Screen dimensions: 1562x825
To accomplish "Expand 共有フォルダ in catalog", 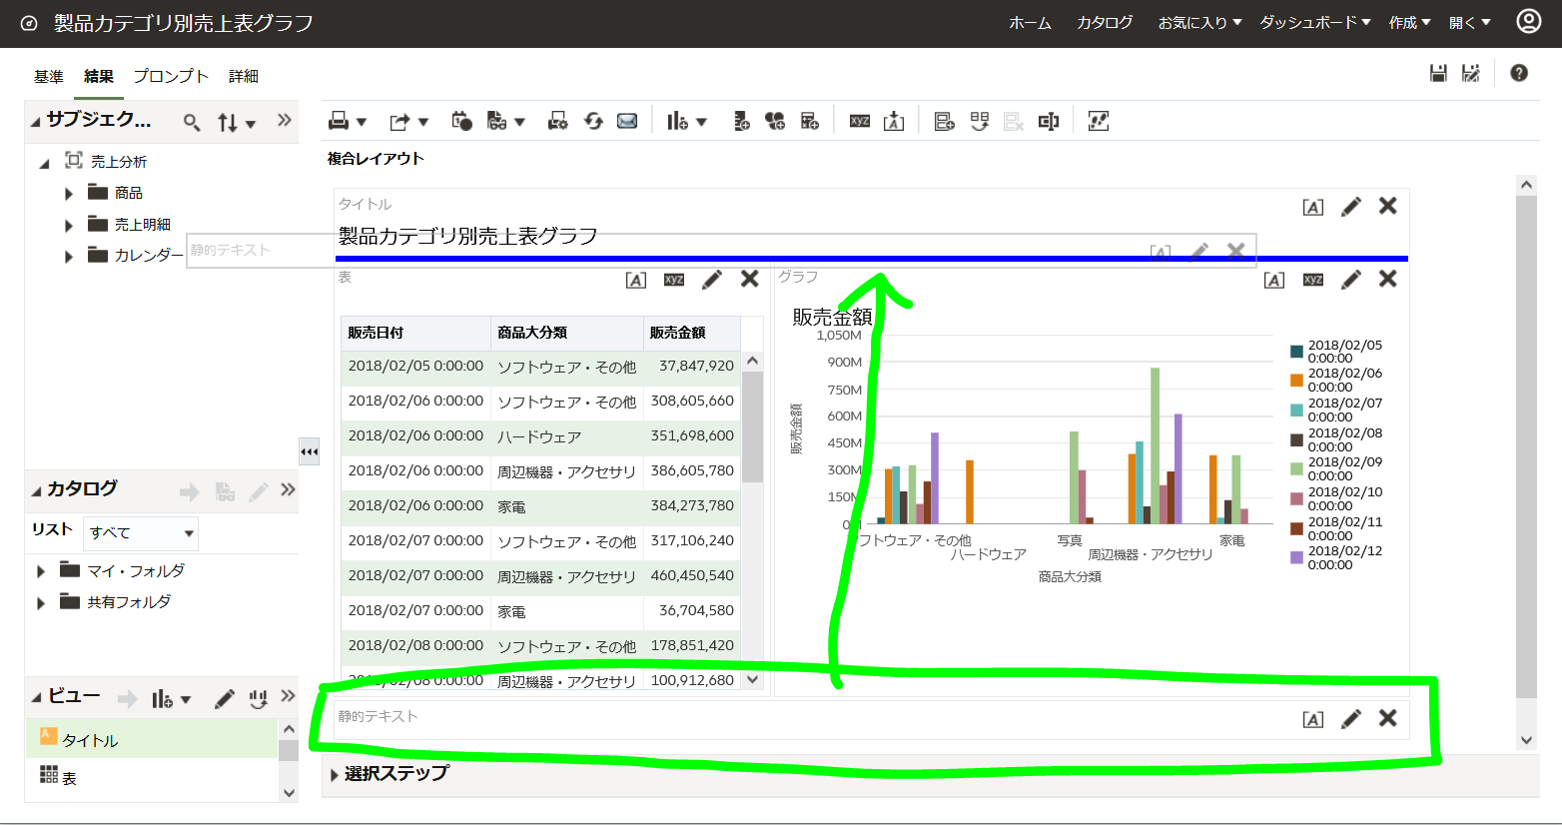I will pyautogui.click(x=41, y=603).
